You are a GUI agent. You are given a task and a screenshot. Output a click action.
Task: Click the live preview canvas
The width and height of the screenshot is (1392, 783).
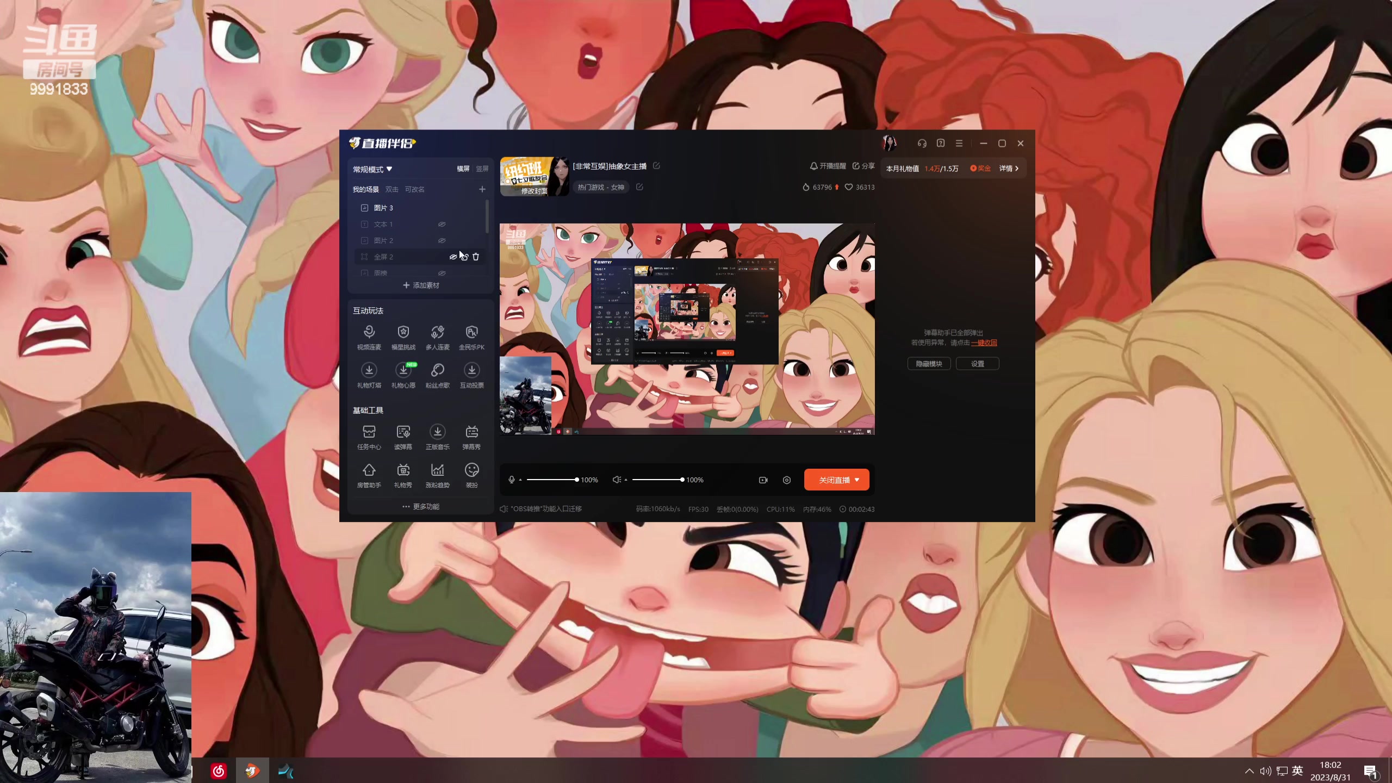(687, 329)
